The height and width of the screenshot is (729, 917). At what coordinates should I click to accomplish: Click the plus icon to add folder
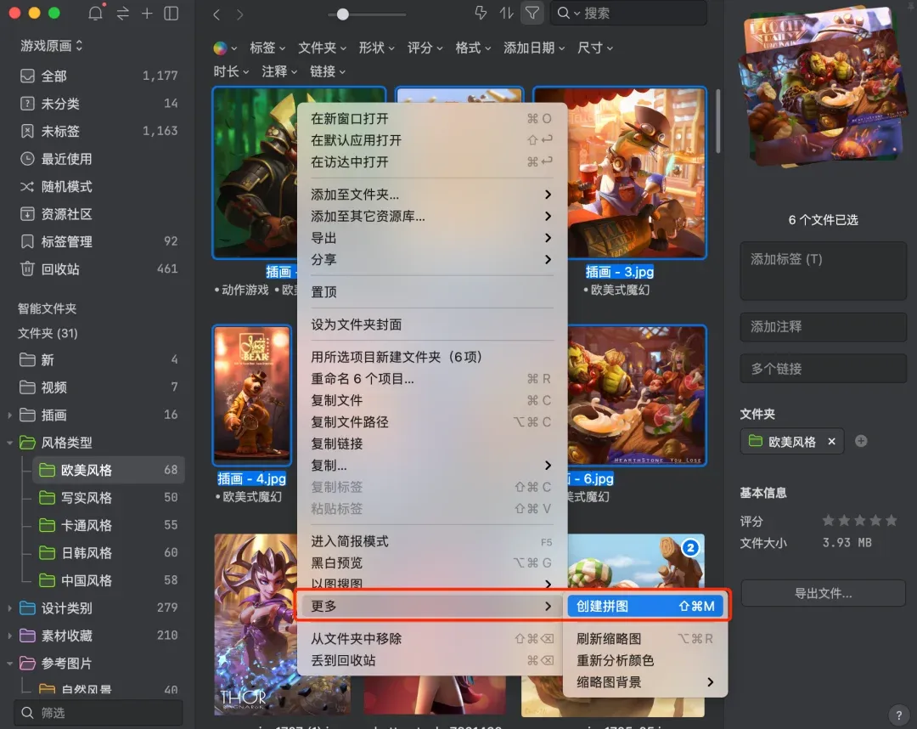[x=861, y=441]
